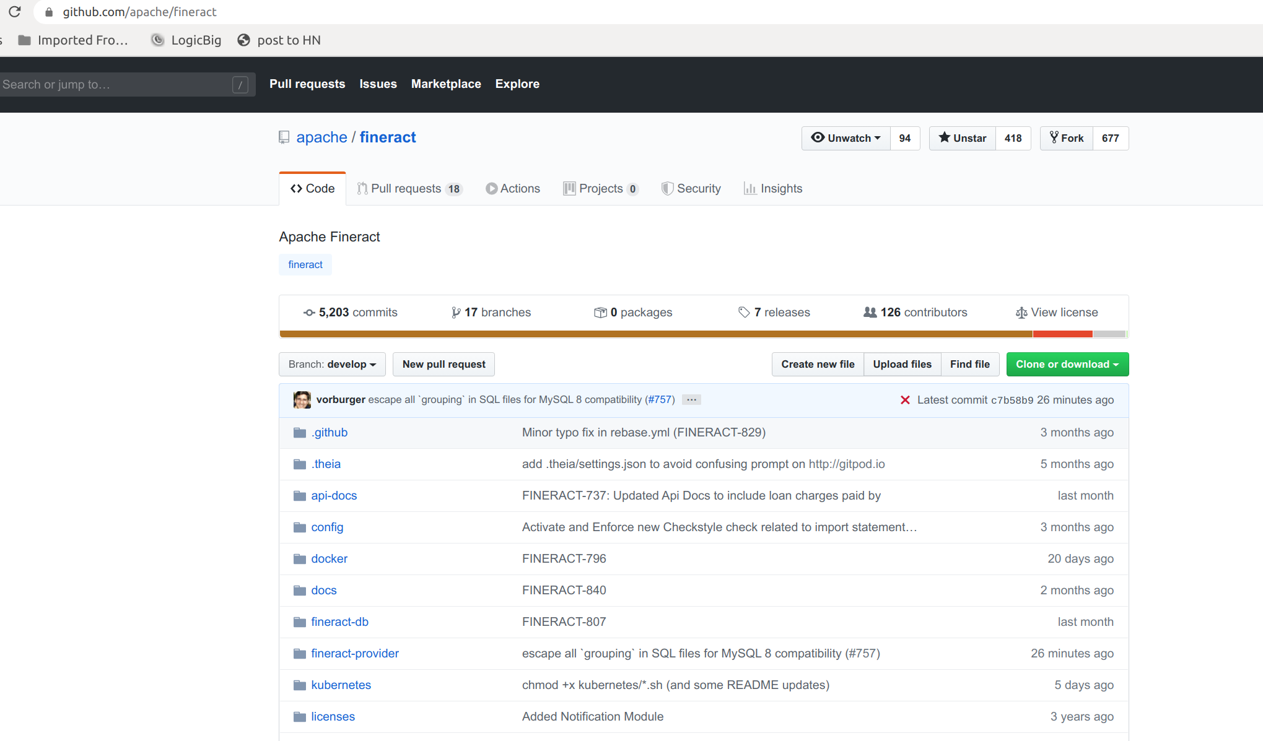This screenshot has height=741, width=1263.
Task: Open Marketplace in the top navigation
Action: pyautogui.click(x=446, y=84)
